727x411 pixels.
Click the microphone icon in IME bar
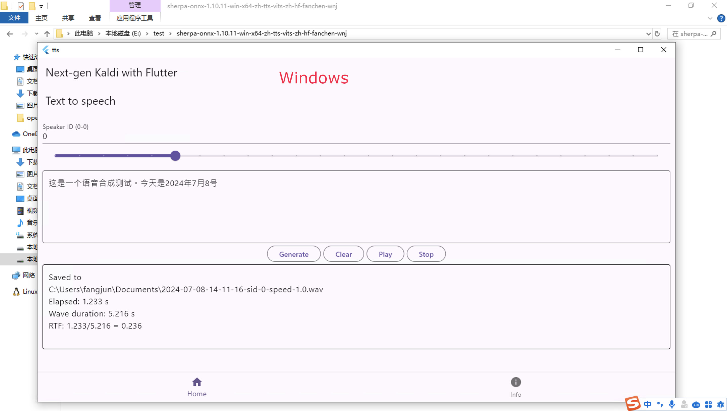tap(672, 404)
